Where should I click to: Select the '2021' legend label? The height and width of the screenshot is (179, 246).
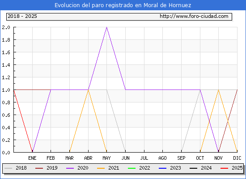pos(114,168)
